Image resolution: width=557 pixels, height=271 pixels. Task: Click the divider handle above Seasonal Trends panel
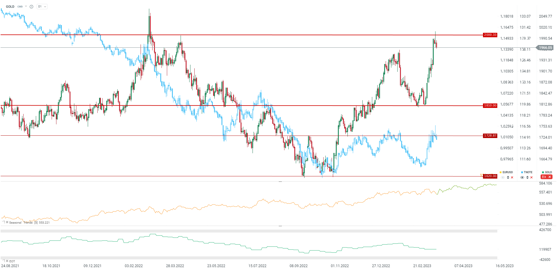coord(280,182)
